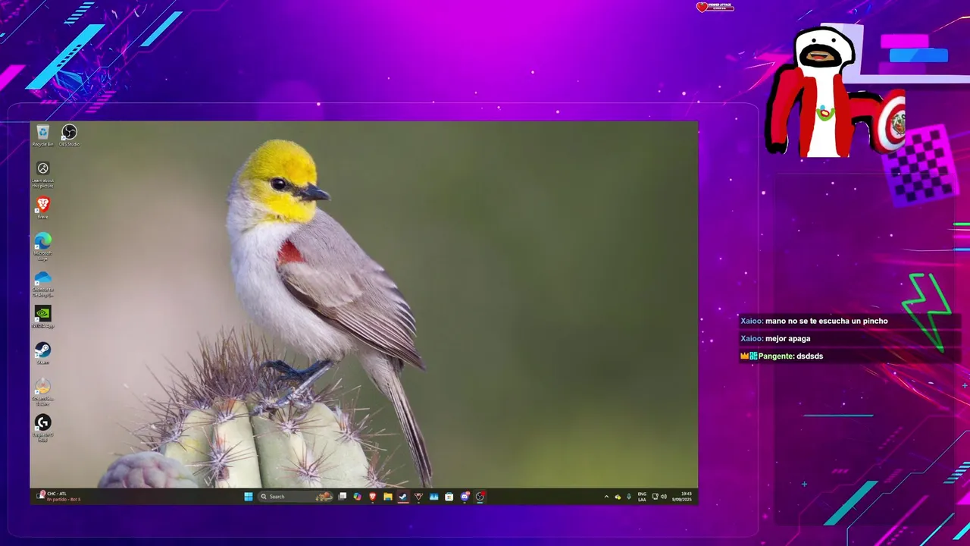
Task: Open the OneDrive cloud shortcut on the desktop
Action: click(x=42, y=284)
